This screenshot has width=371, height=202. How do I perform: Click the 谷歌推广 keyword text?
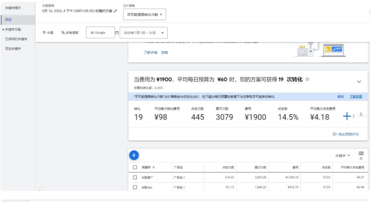[x=147, y=177]
